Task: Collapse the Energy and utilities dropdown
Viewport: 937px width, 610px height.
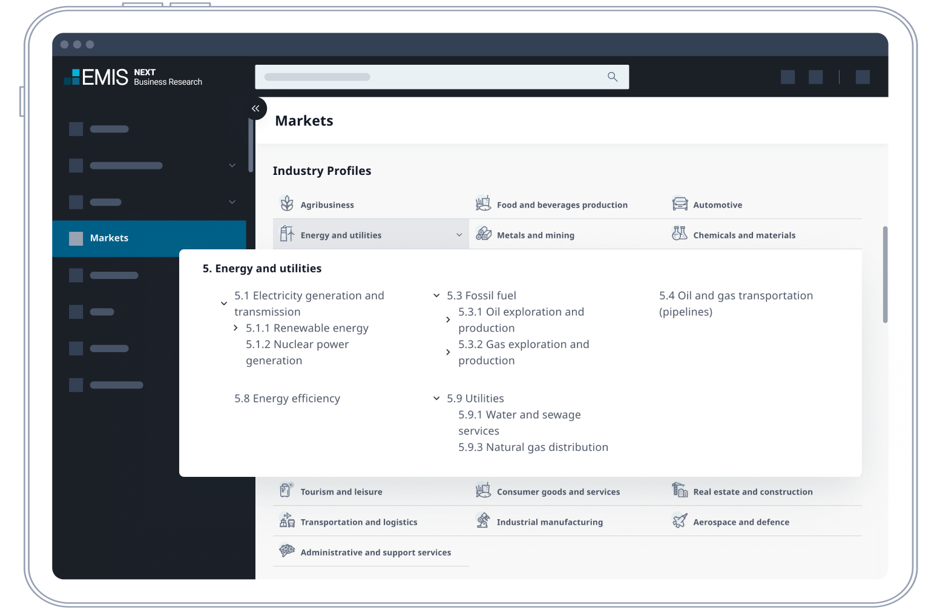Action: (459, 235)
